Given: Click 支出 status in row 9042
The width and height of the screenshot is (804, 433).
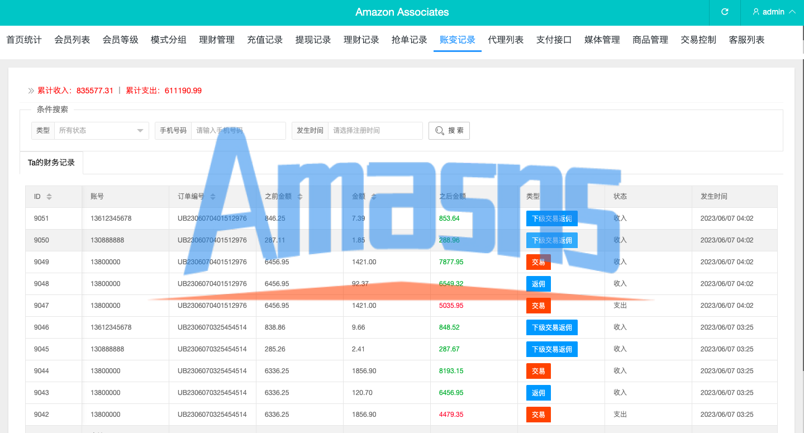Looking at the screenshot, I should (x=620, y=415).
